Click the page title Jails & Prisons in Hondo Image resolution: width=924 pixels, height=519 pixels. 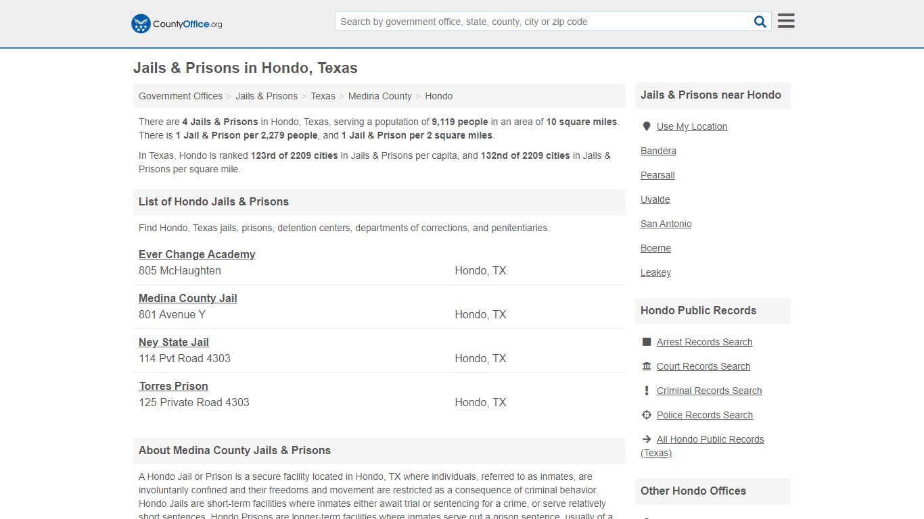[x=246, y=68]
